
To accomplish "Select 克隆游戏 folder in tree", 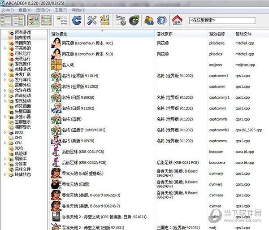I will [x=23, y=69].
